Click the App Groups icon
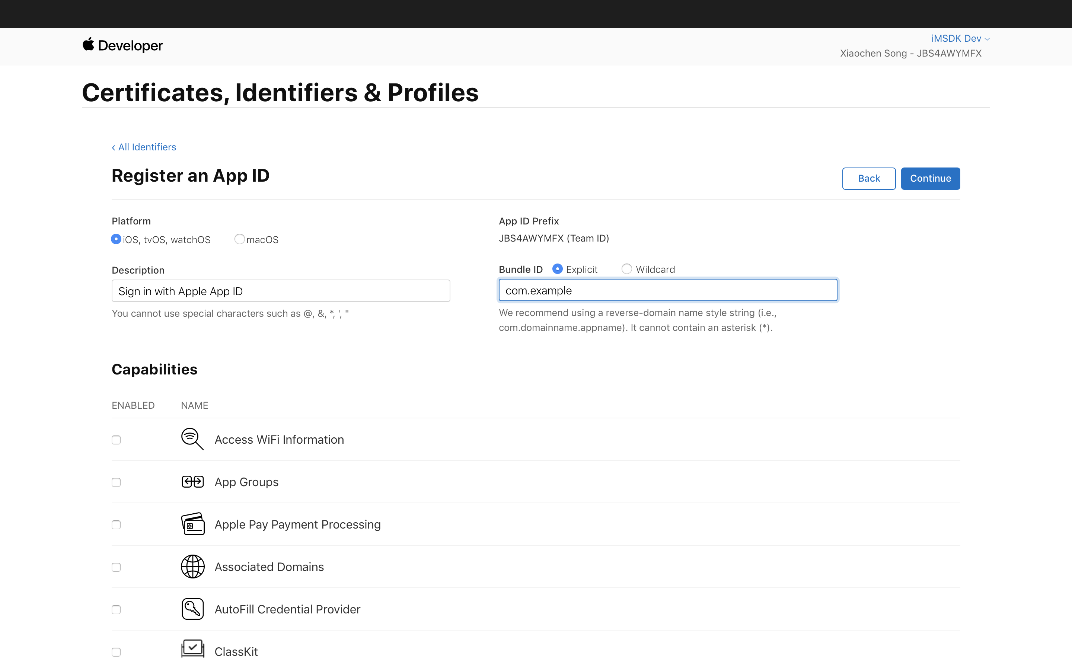This screenshot has width=1072, height=670. click(193, 482)
